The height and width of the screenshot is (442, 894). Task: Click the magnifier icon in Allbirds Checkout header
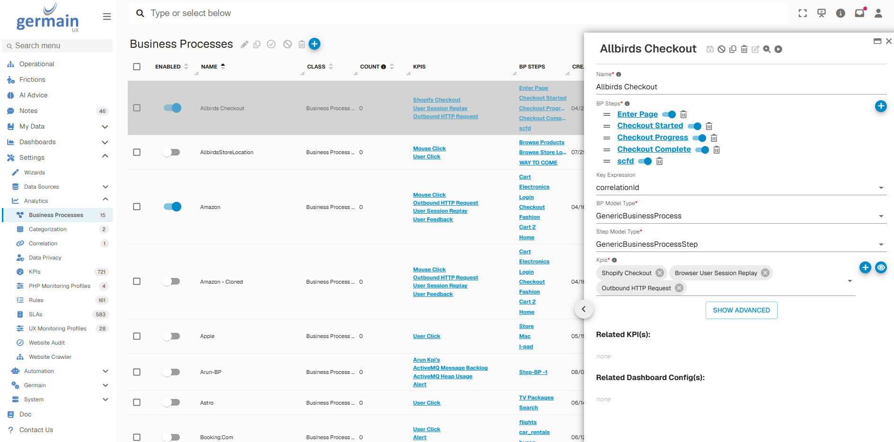click(767, 49)
